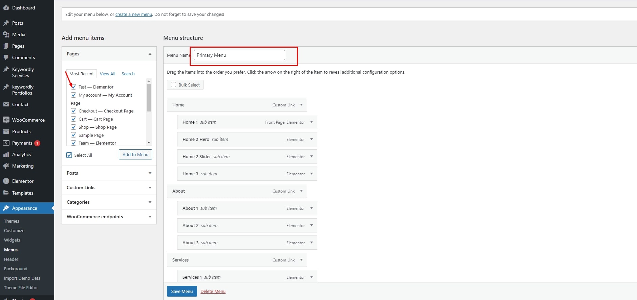
Task: Click the Marketing megaphone icon
Action: click(x=6, y=166)
